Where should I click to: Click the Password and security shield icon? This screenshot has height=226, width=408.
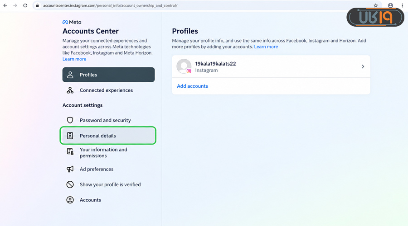click(x=70, y=120)
